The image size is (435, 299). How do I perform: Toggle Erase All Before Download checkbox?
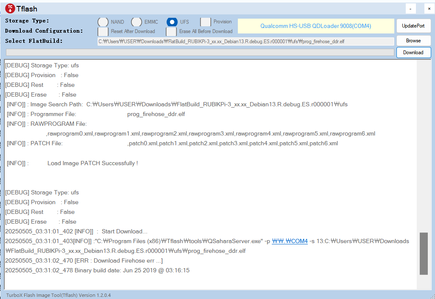[x=171, y=31]
